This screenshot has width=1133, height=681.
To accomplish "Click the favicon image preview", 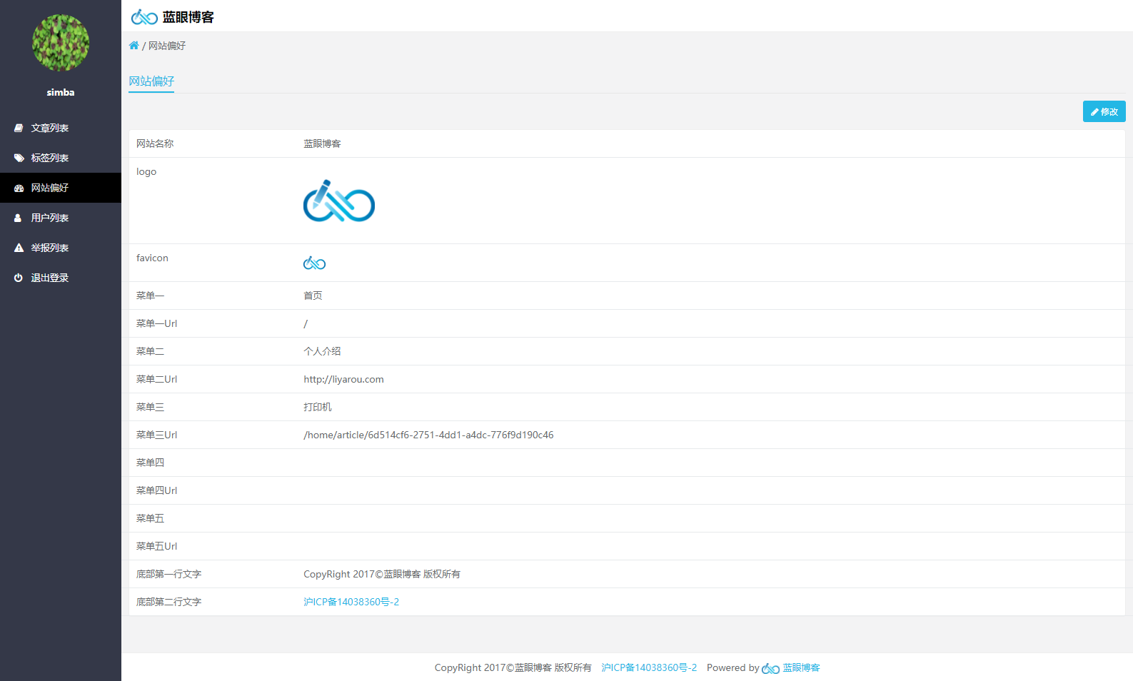I will click(x=314, y=263).
